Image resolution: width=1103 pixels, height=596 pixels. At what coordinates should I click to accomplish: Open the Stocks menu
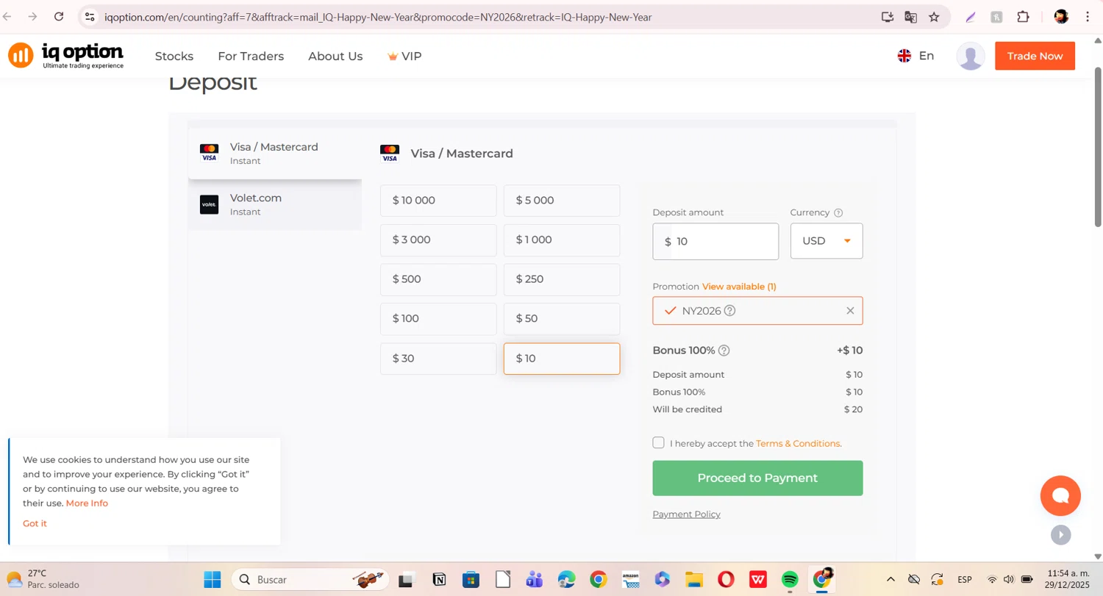pos(174,56)
